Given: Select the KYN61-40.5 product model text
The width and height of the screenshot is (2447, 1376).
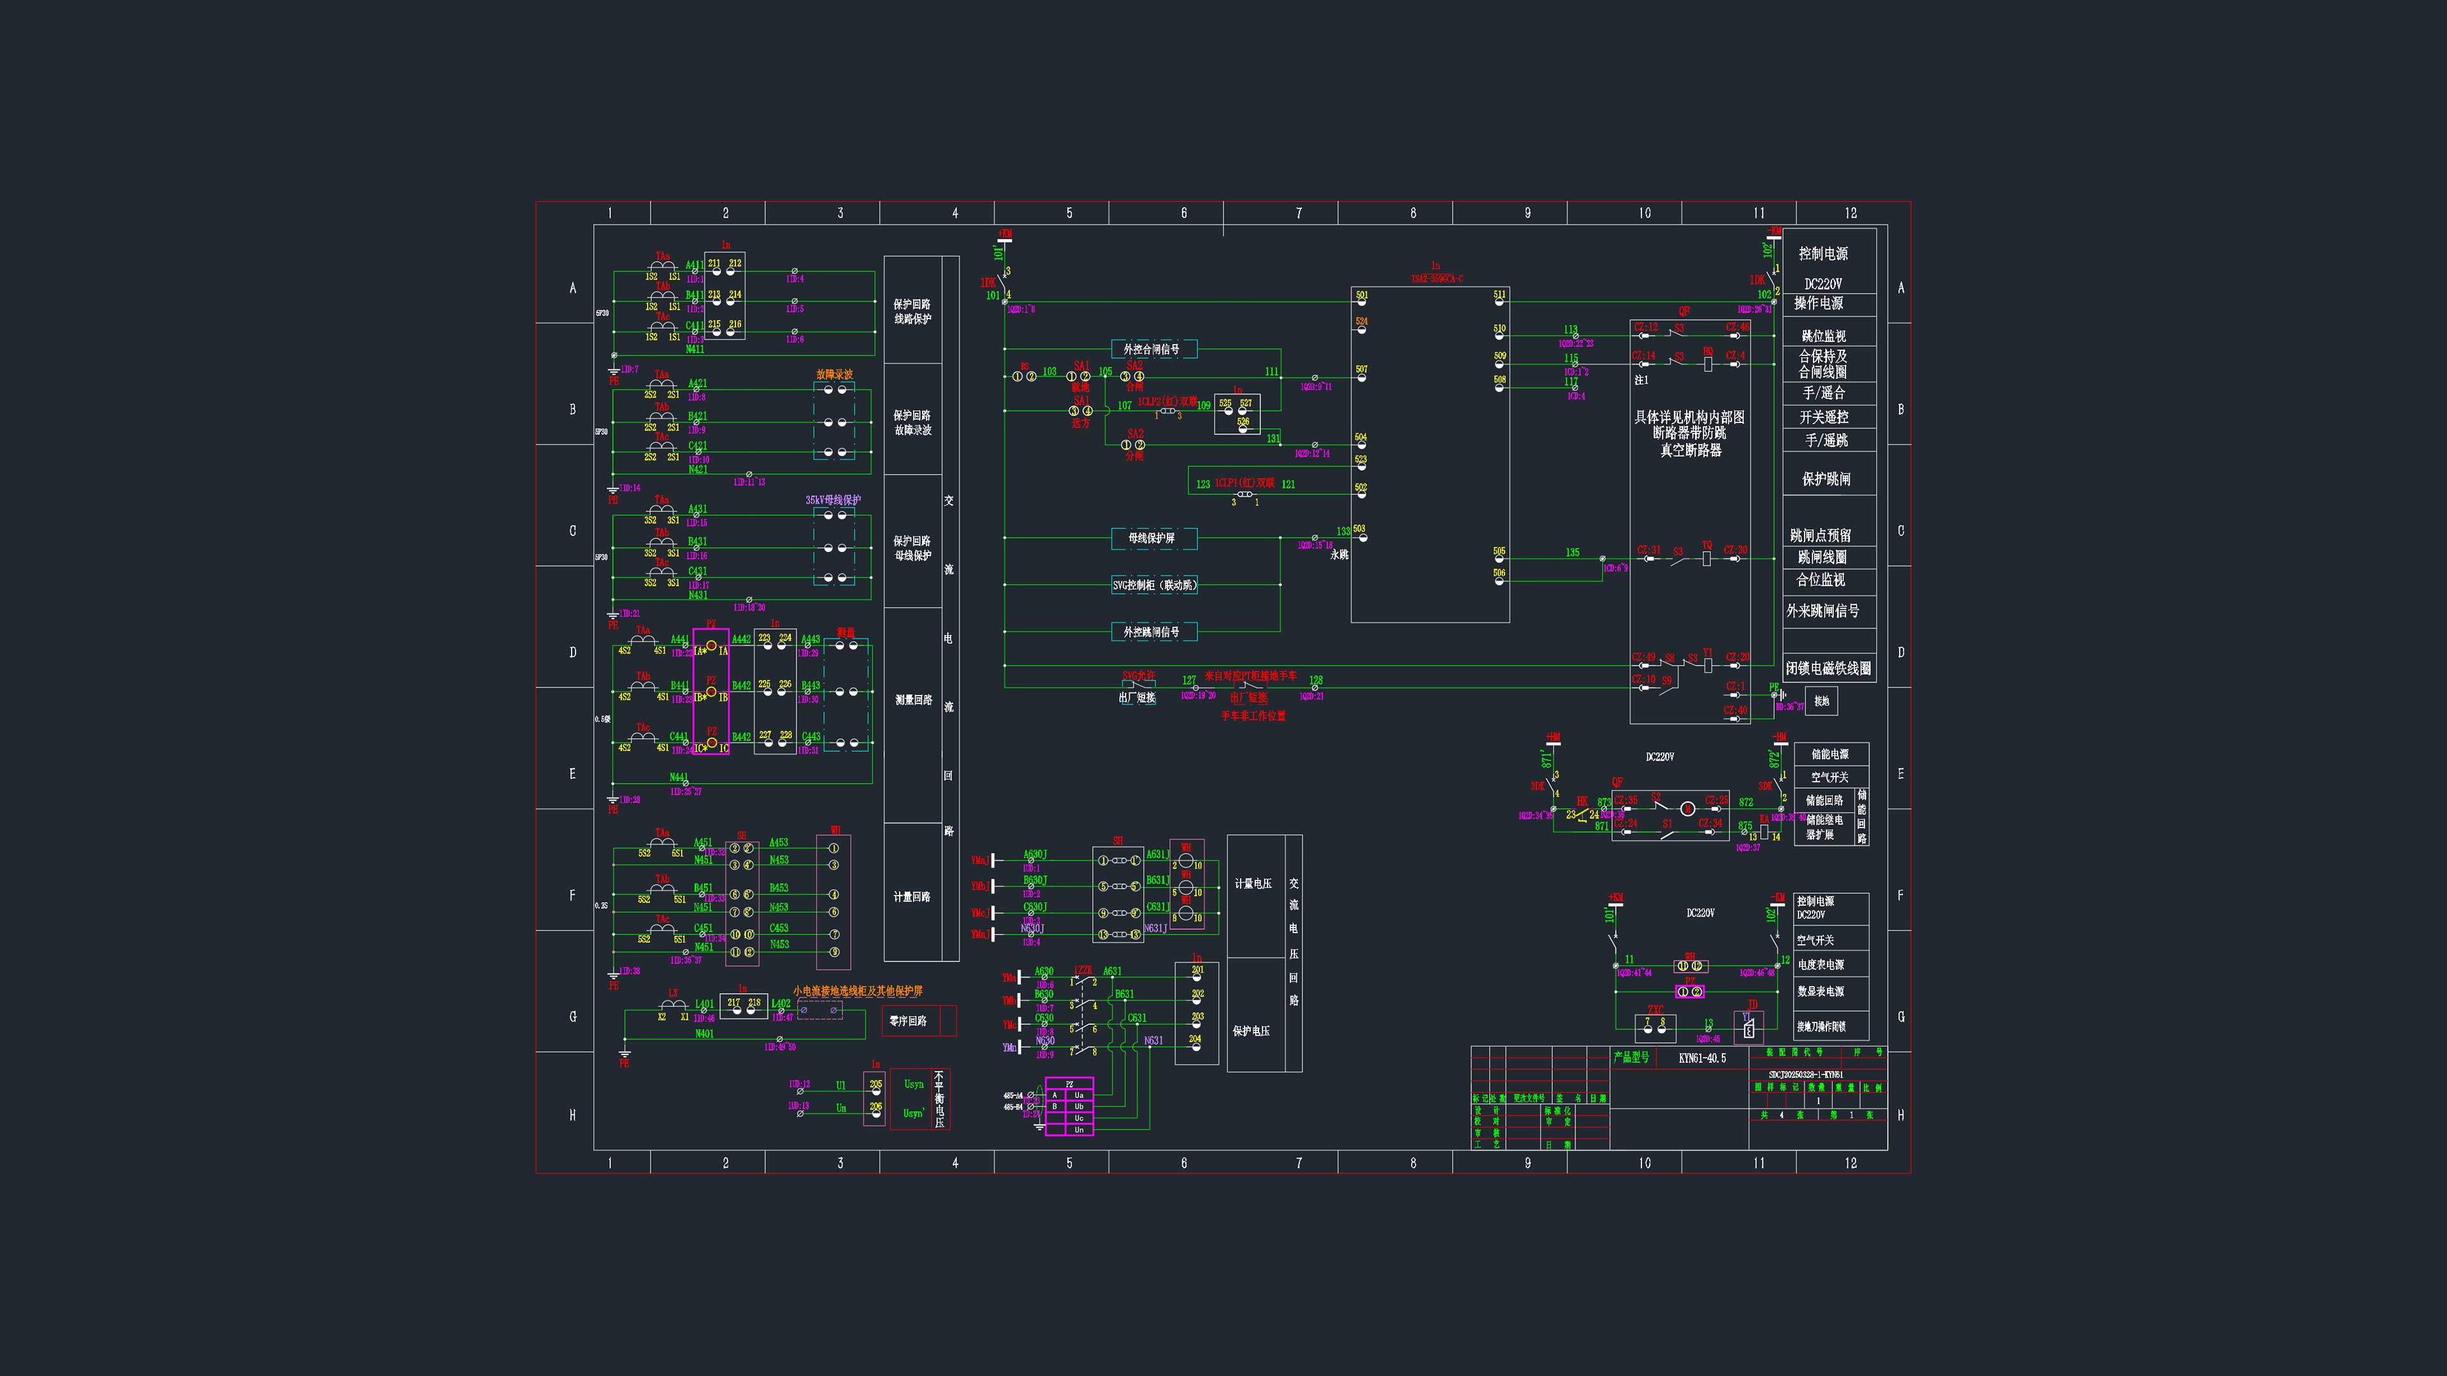Looking at the screenshot, I should coord(1702,1058).
